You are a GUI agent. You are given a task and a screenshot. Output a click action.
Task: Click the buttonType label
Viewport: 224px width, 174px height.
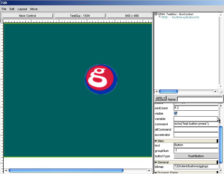pyautogui.click(x=162, y=156)
